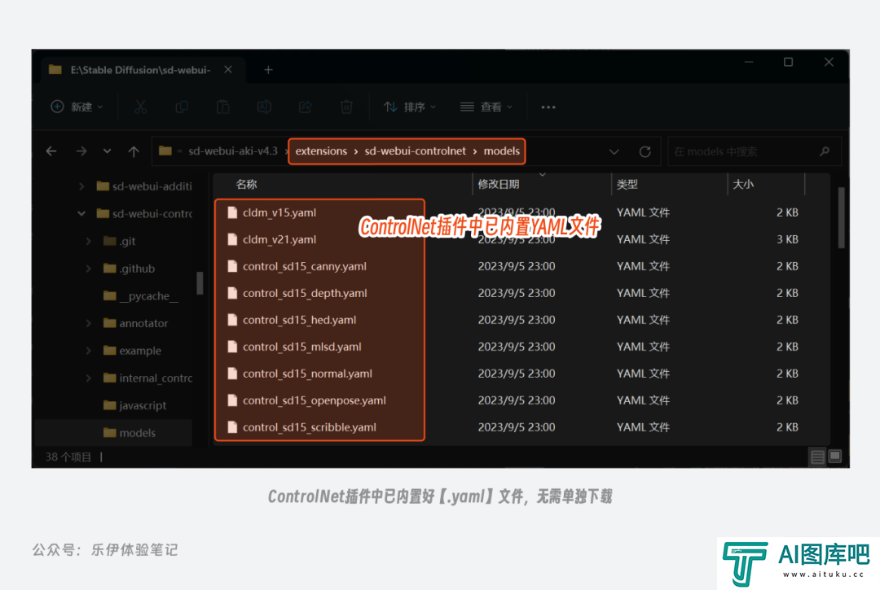Open the three-dots more options menu
This screenshot has height=590, width=880.
pyautogui.click(x=548, y=107)
